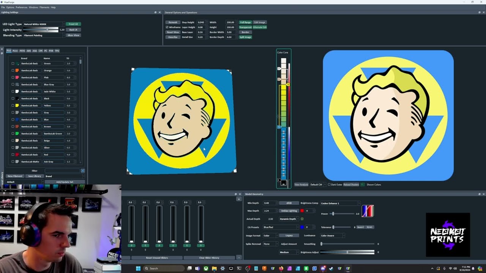This screenshot has width=486, height=273.
Task: Tick the checkbox for Yellow filament
Action: (x=13, y=105)
